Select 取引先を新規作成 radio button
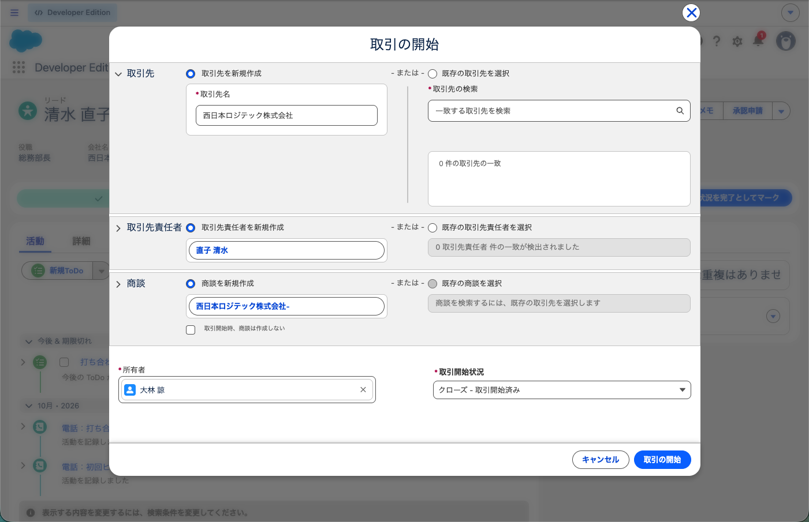 click(191, 74)
